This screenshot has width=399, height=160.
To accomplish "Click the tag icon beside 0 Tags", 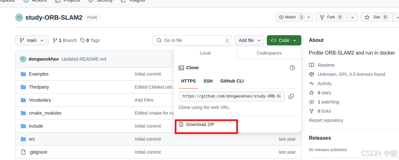I will 83,40.
